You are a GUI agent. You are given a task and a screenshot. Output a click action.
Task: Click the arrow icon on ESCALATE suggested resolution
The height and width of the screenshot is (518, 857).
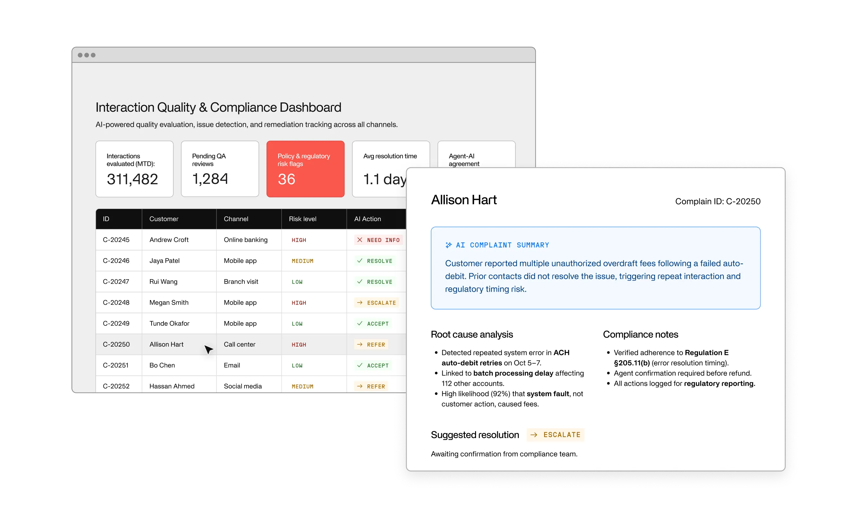tap(534, 435)
